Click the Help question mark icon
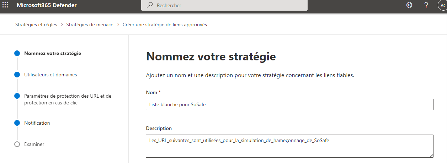 click(426, 5)
